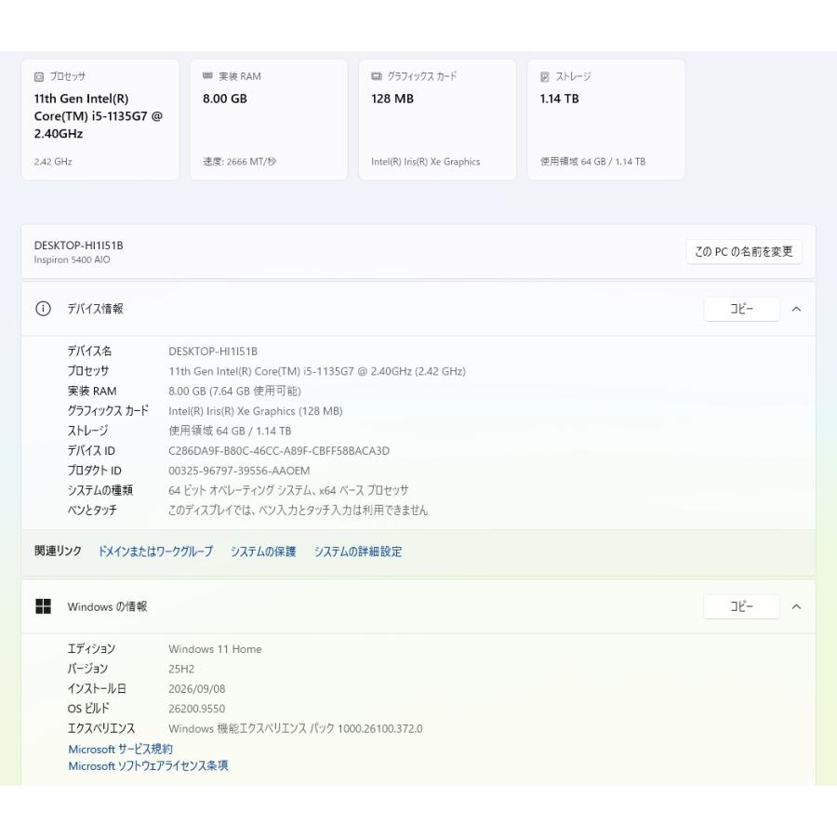The width and height of the screenshot is (837, 837).
Task: Open システムの詳細設定 link
Action: (358, 551)
